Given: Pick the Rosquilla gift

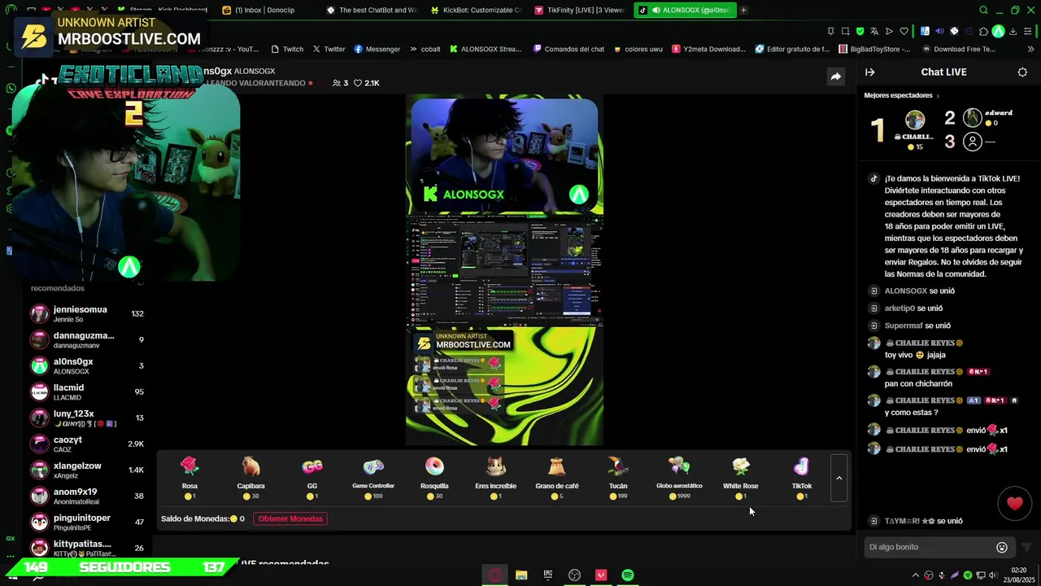Looking at the screenshot, I should (x=434, y=478).
